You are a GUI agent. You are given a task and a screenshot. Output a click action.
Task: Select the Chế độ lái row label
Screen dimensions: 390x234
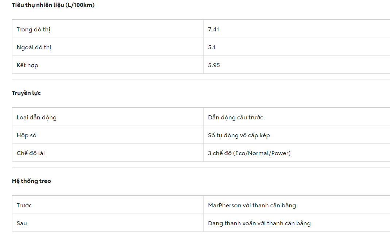[31, 153]
